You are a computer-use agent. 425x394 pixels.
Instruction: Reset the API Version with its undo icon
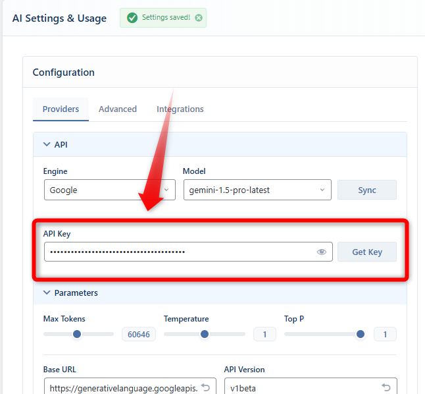(x=386, y=387)
